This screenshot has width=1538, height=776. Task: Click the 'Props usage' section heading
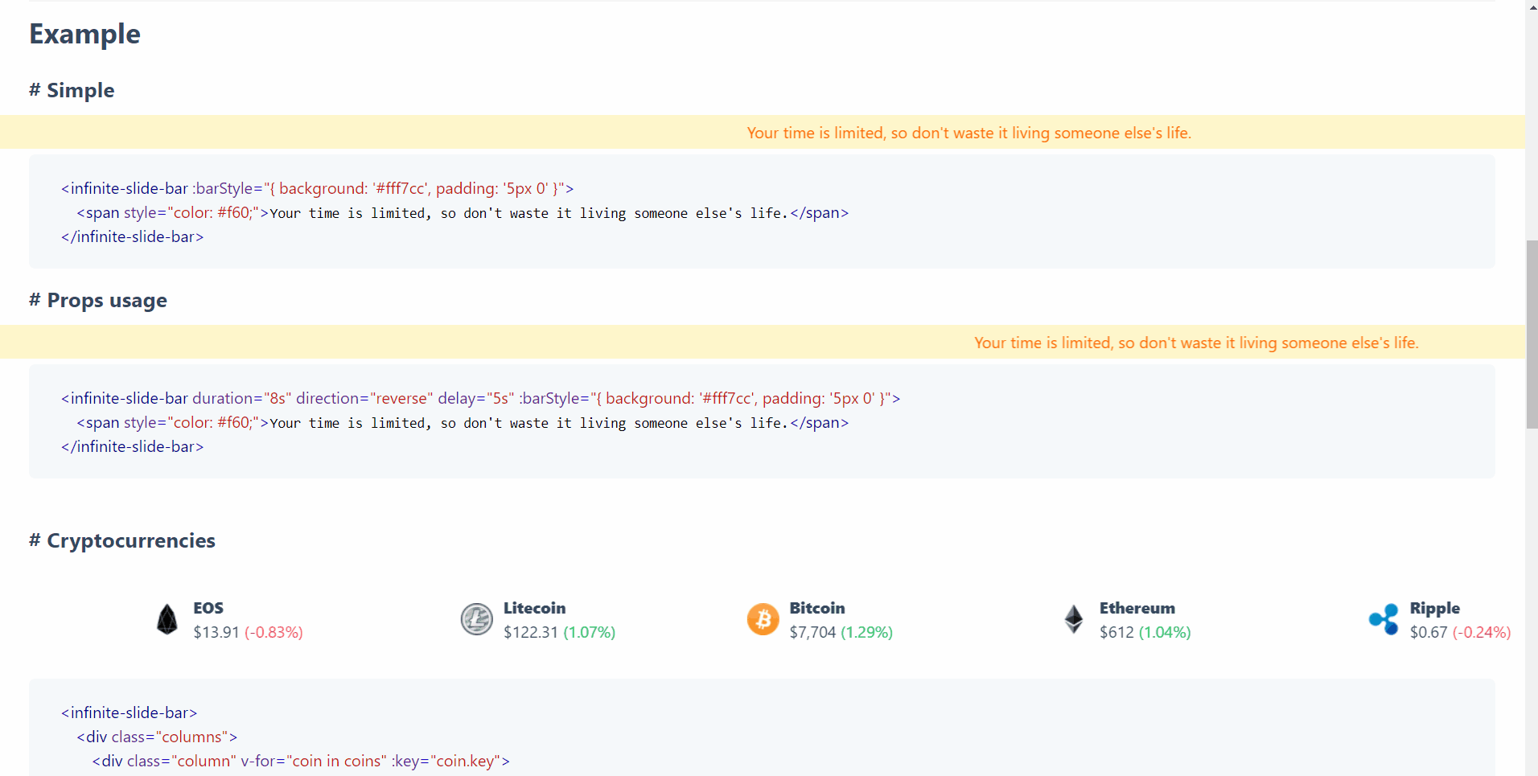[106, 301]
